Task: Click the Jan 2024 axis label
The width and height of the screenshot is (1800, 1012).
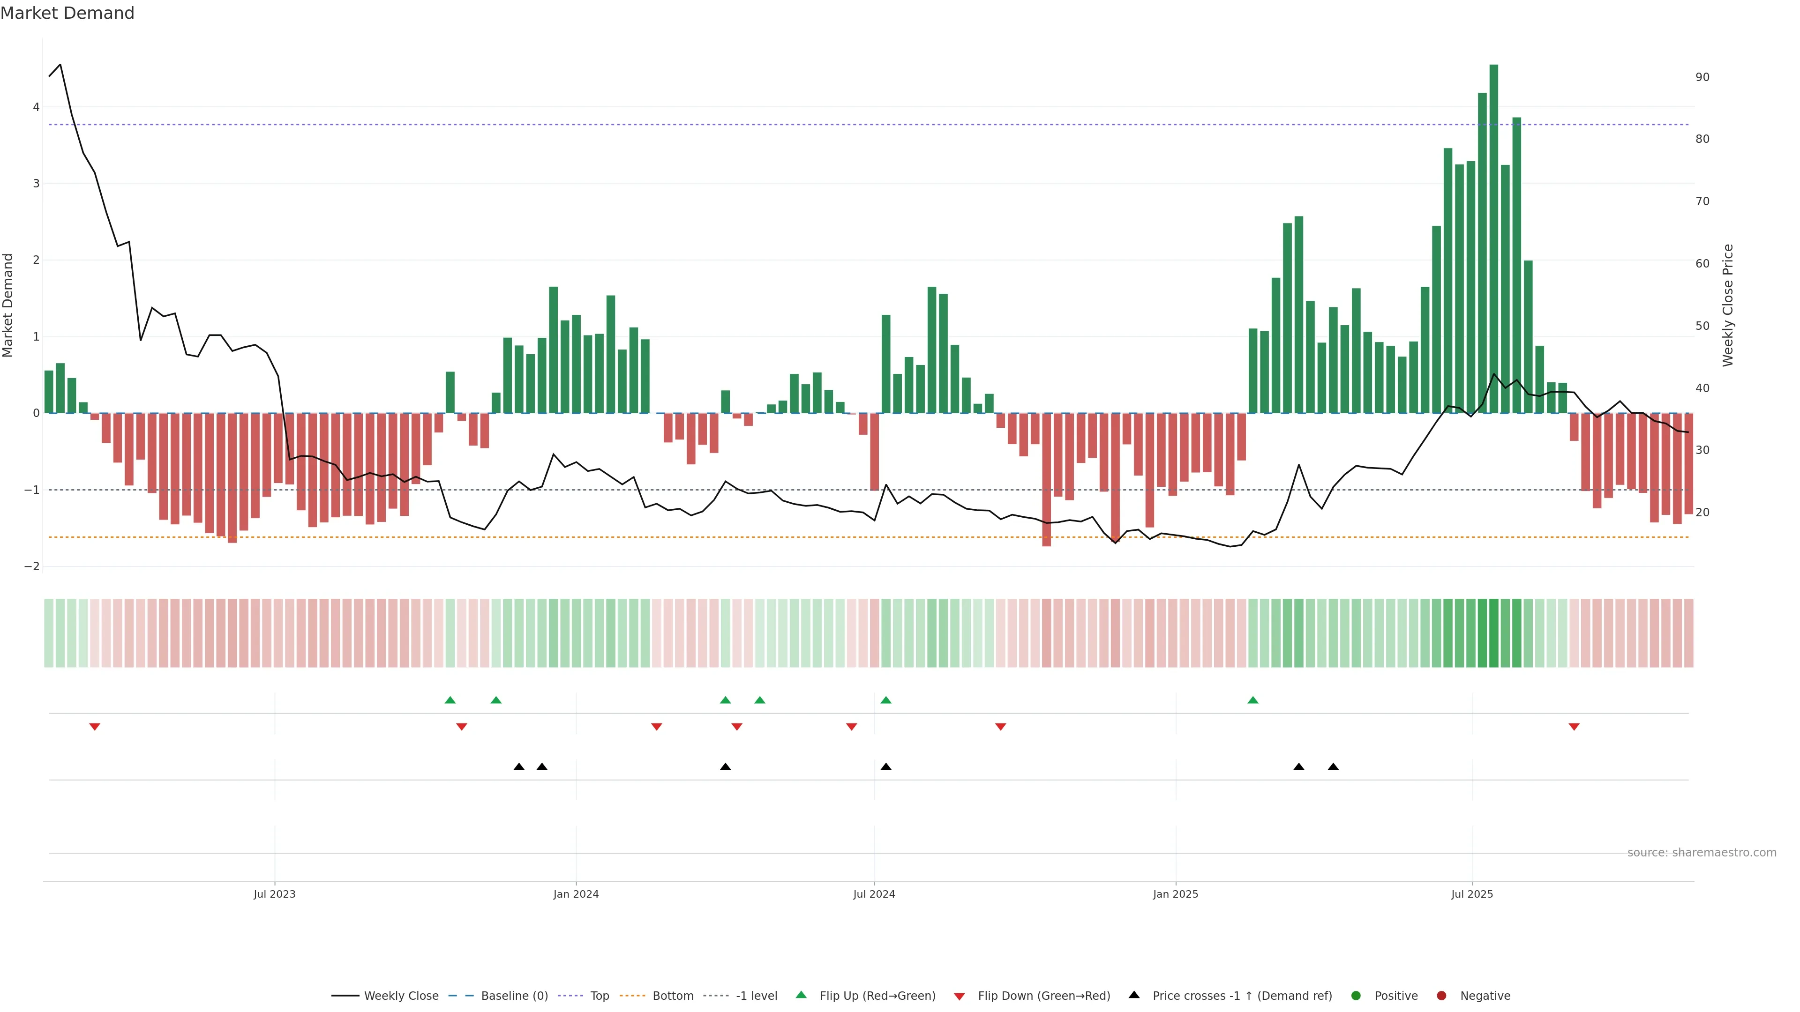Action: pyautogui.click(x=576, y=894)
